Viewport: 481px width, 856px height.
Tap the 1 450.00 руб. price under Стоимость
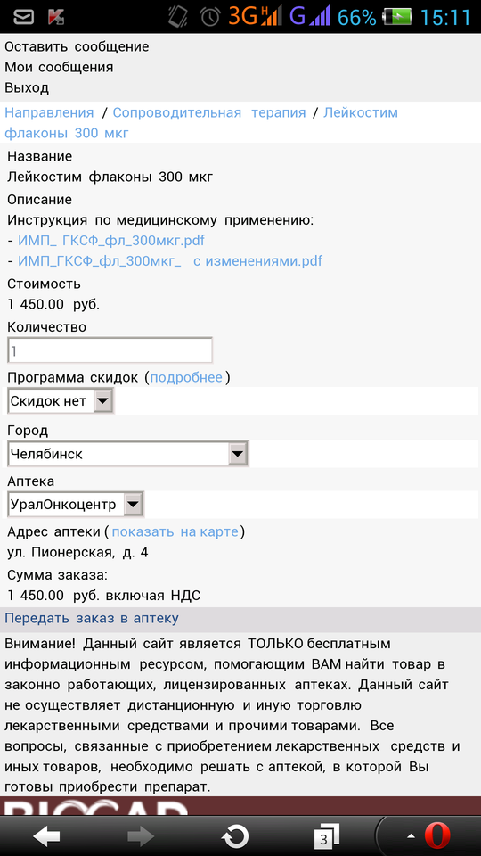[x=53, y=304]
